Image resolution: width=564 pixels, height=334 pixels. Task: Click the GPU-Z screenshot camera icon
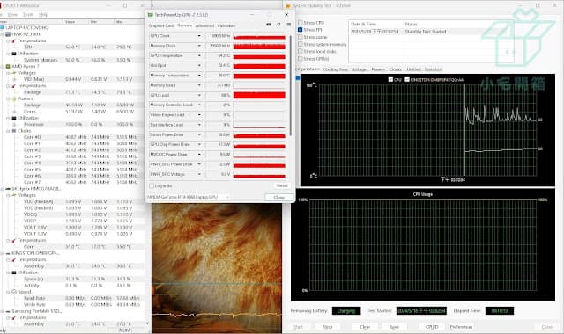[269, 25]
